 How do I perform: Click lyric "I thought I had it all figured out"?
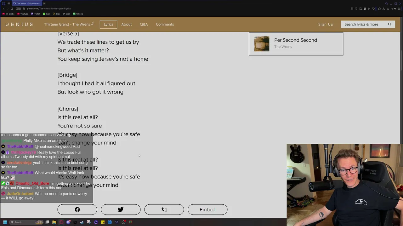tap(96, 83)
